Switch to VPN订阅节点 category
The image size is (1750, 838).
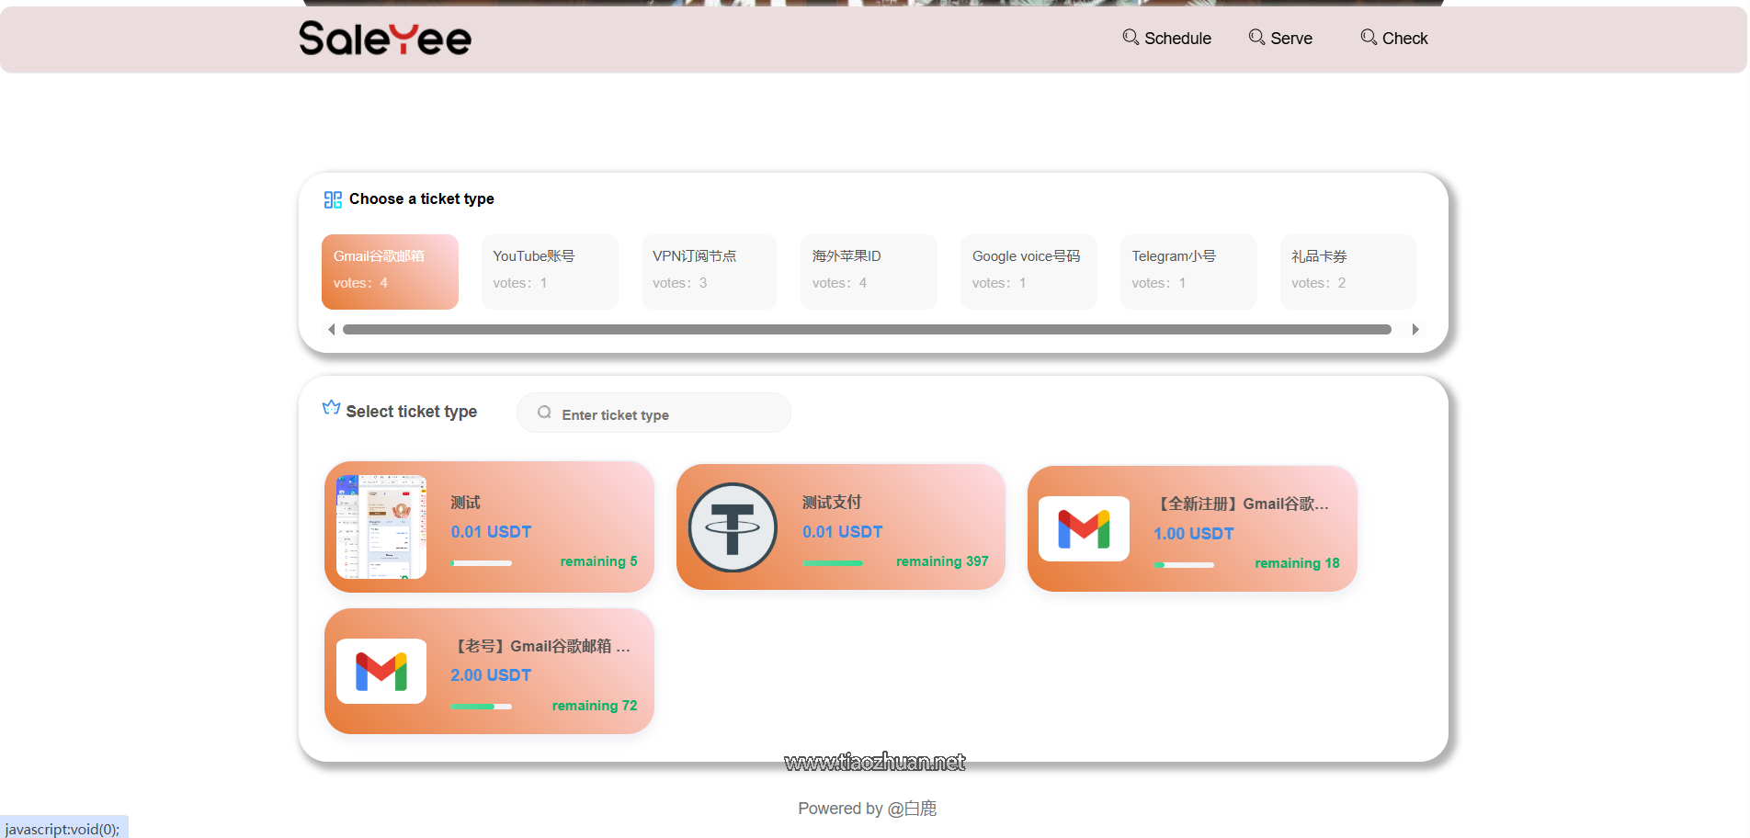709,271
